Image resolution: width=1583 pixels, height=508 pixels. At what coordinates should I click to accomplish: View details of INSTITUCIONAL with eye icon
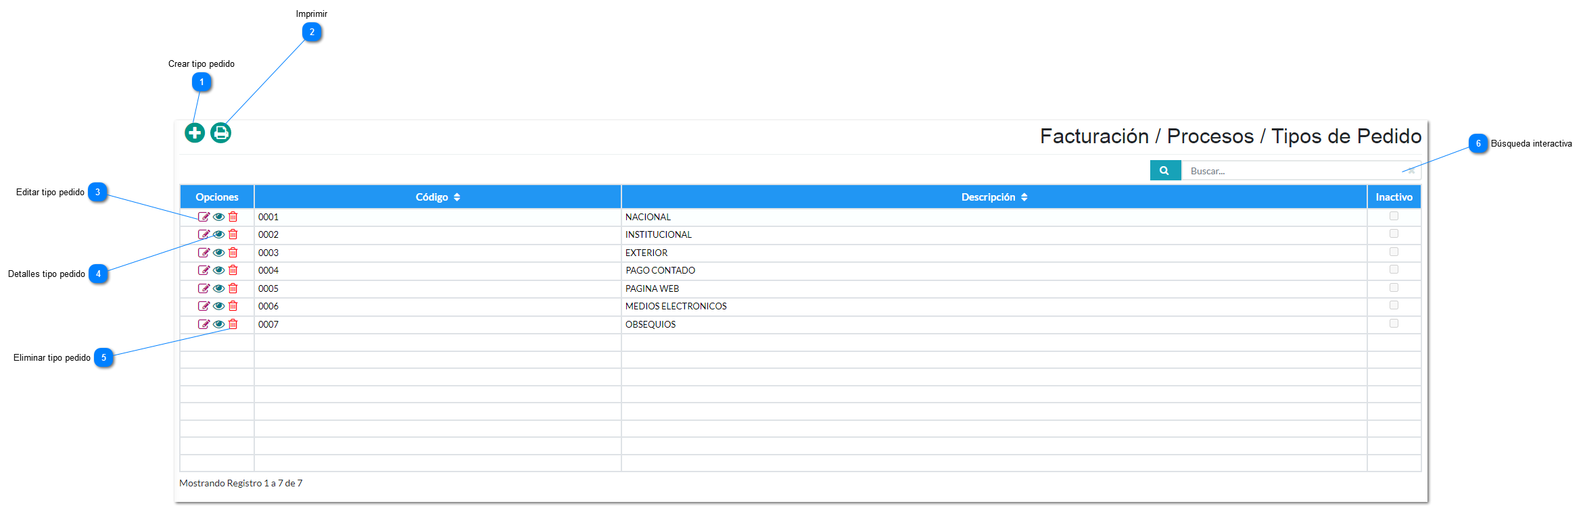(218, 234)
